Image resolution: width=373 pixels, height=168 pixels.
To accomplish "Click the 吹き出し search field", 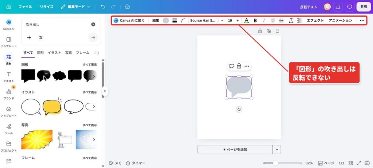I will [x=57, y=24].
